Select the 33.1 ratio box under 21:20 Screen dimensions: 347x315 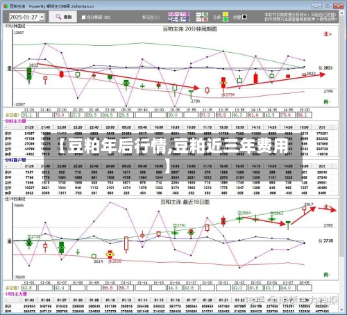(x=29, y=115)
